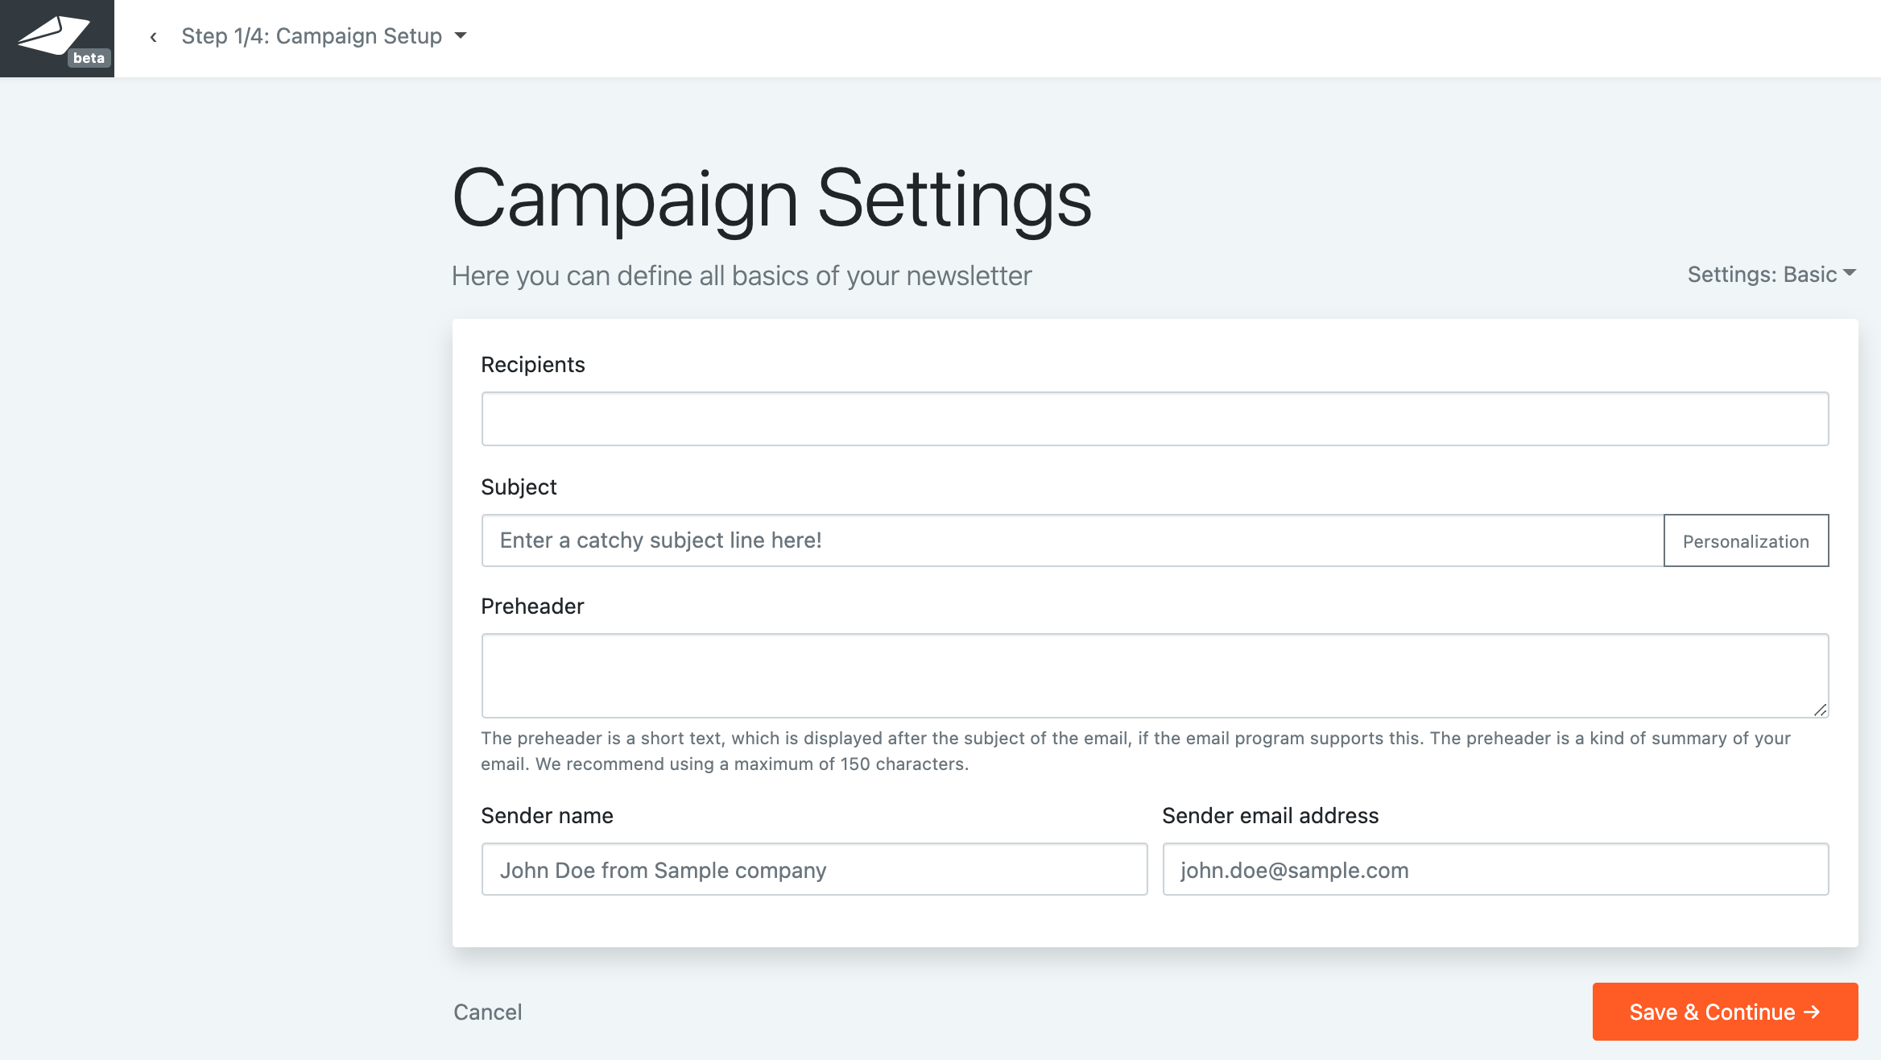Expand the Settings: Basic dropdown
The height and width of the screenshot is (1060, 1881).
tap(1762, 275)
